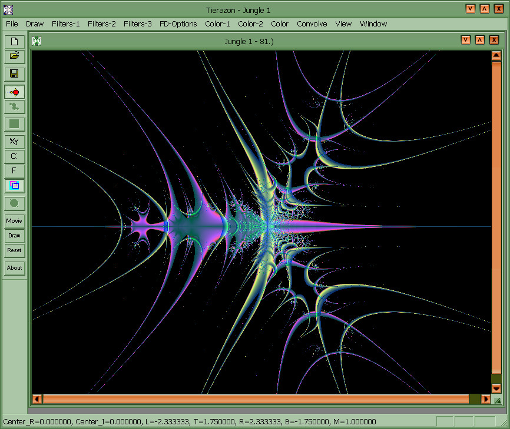The width and height of the screenshot is (510, 429).
Task: Click the Movie button in the toolbar
Action: [x=15, y=221]
